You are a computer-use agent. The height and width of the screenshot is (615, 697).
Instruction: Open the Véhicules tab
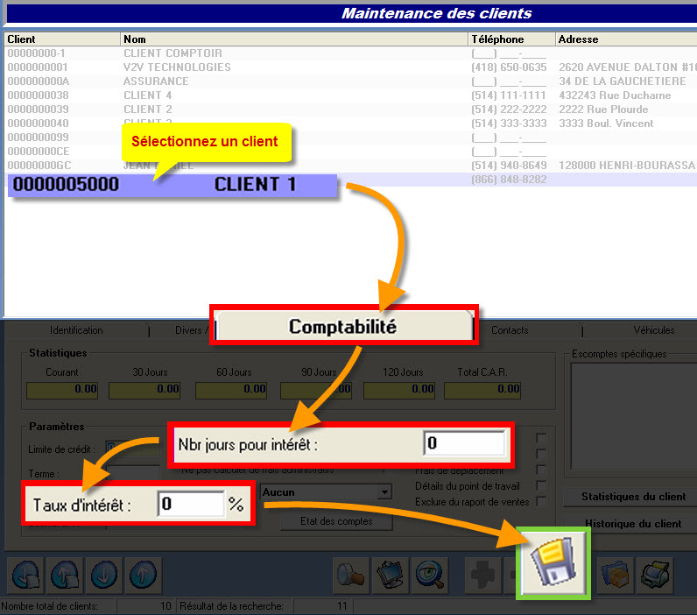click(x=654, y=330)
